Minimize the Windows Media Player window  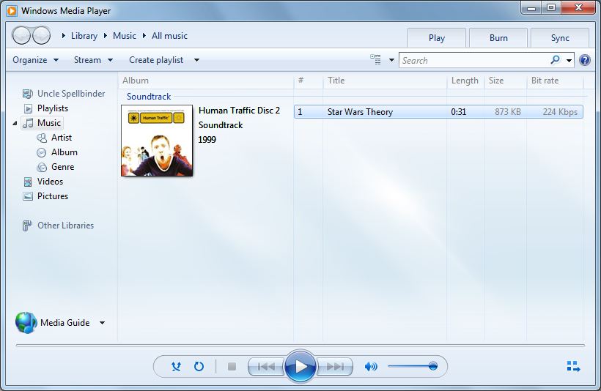click(531, 7)
